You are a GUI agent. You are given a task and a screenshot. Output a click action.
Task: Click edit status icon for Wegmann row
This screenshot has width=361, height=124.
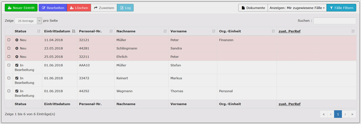(17, 91)
